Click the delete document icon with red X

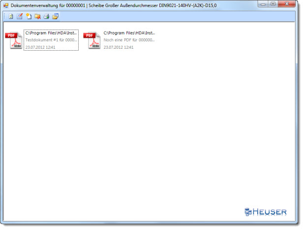coord(37,16)
